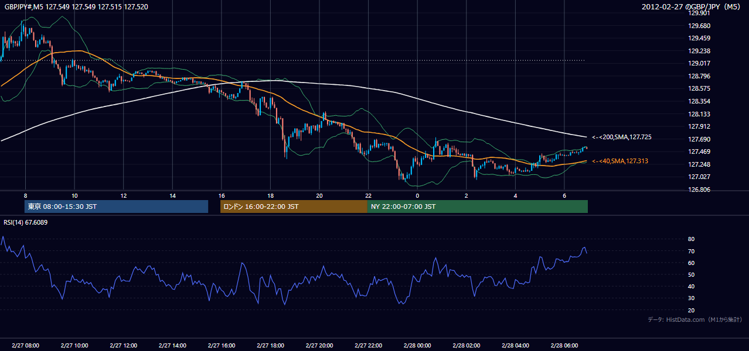The width and height of the screenshot is (749, 351).
Task: Click RSI scale value 60
Action: point(692,263)
